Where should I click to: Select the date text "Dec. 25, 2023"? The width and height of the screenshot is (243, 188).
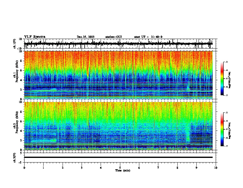(x=86, y=37)
